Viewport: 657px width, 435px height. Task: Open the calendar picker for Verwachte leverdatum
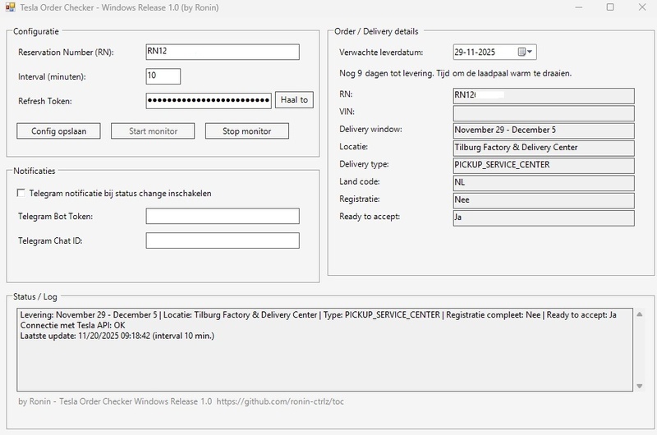click(x=525, y=52)
